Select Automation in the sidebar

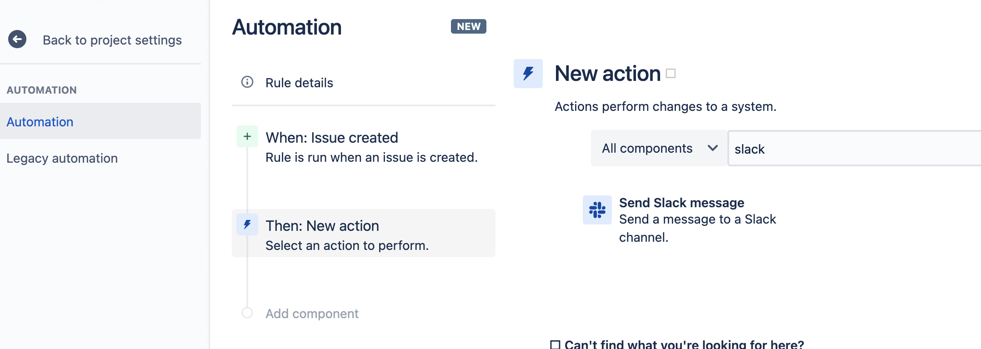pyautogui.click(x=40, y=122)
